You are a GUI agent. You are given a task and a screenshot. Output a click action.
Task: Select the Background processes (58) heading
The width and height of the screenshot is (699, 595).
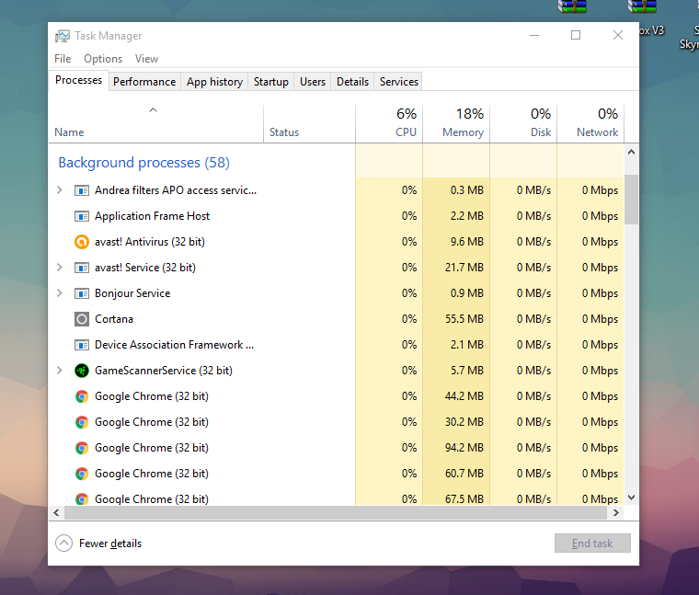pyautogui.click(x=144, y=163)
